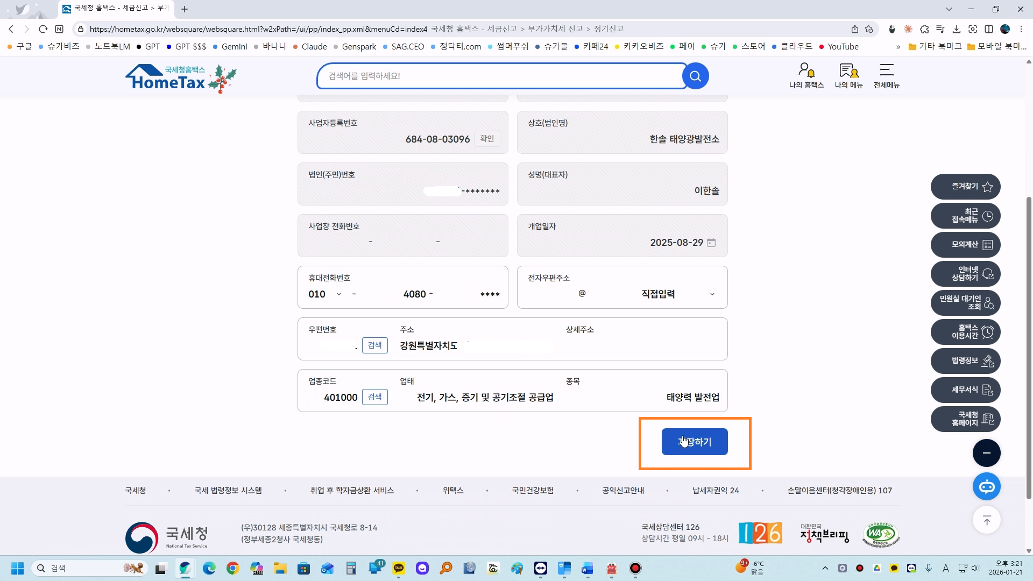Open 모의계산 calculator shortcut
The image size is (1033, 581).
coord(965,245)
